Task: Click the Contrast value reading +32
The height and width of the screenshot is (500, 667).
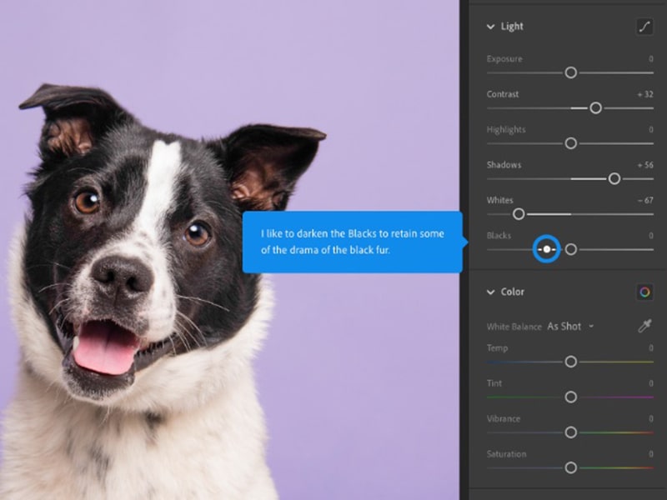Action: [x=644, y=94]
